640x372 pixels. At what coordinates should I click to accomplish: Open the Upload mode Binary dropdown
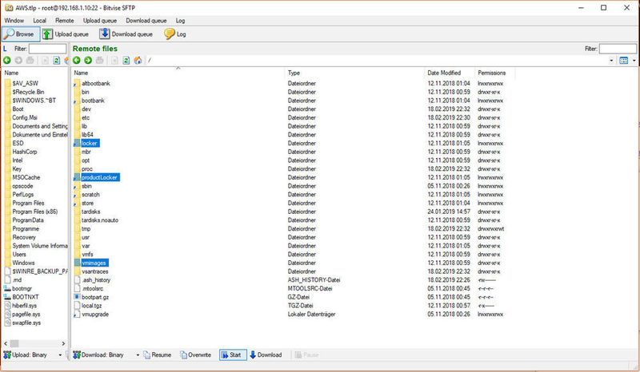point(60,355)
